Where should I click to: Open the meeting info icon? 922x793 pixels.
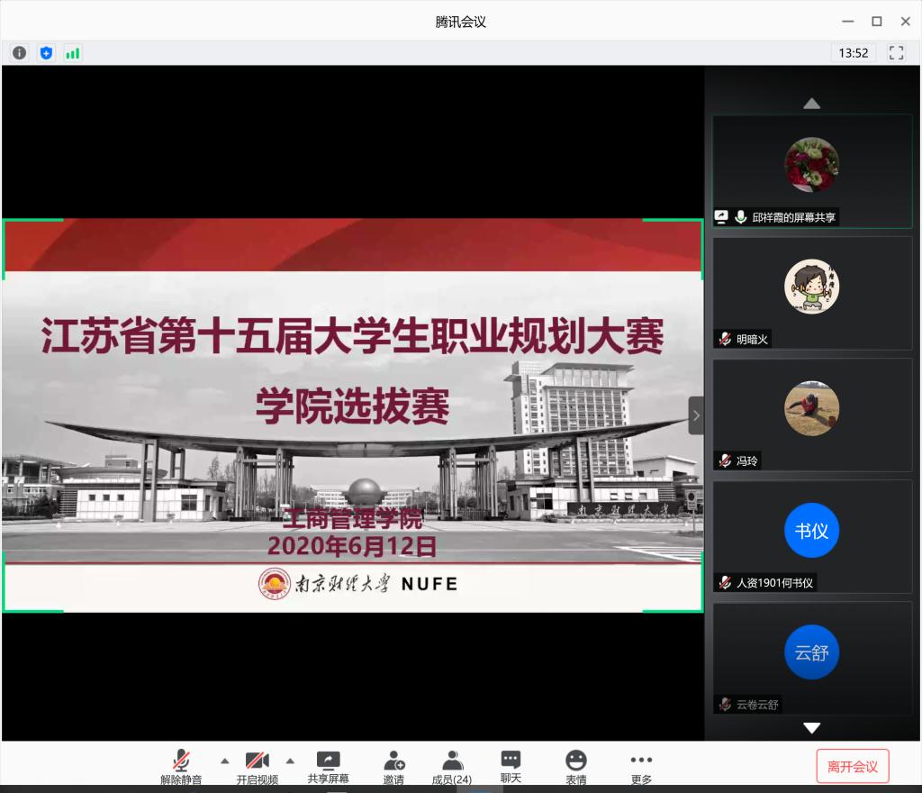pos(20,53)
